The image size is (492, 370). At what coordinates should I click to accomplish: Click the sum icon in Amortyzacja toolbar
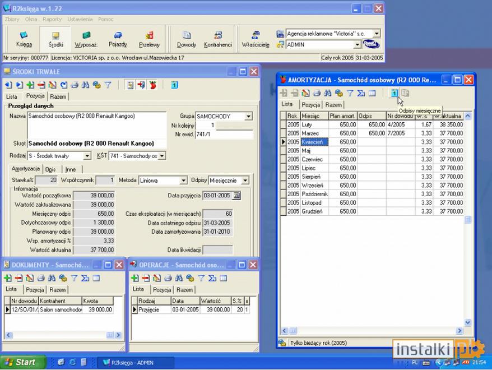tap(361, 93)
